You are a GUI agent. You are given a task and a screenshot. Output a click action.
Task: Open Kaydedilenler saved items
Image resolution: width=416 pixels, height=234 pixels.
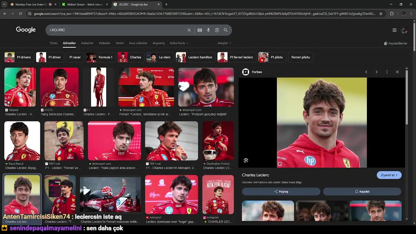396,43
